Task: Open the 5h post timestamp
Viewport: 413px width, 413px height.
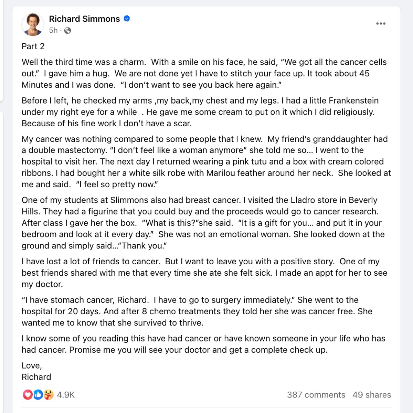Action: 53,30
